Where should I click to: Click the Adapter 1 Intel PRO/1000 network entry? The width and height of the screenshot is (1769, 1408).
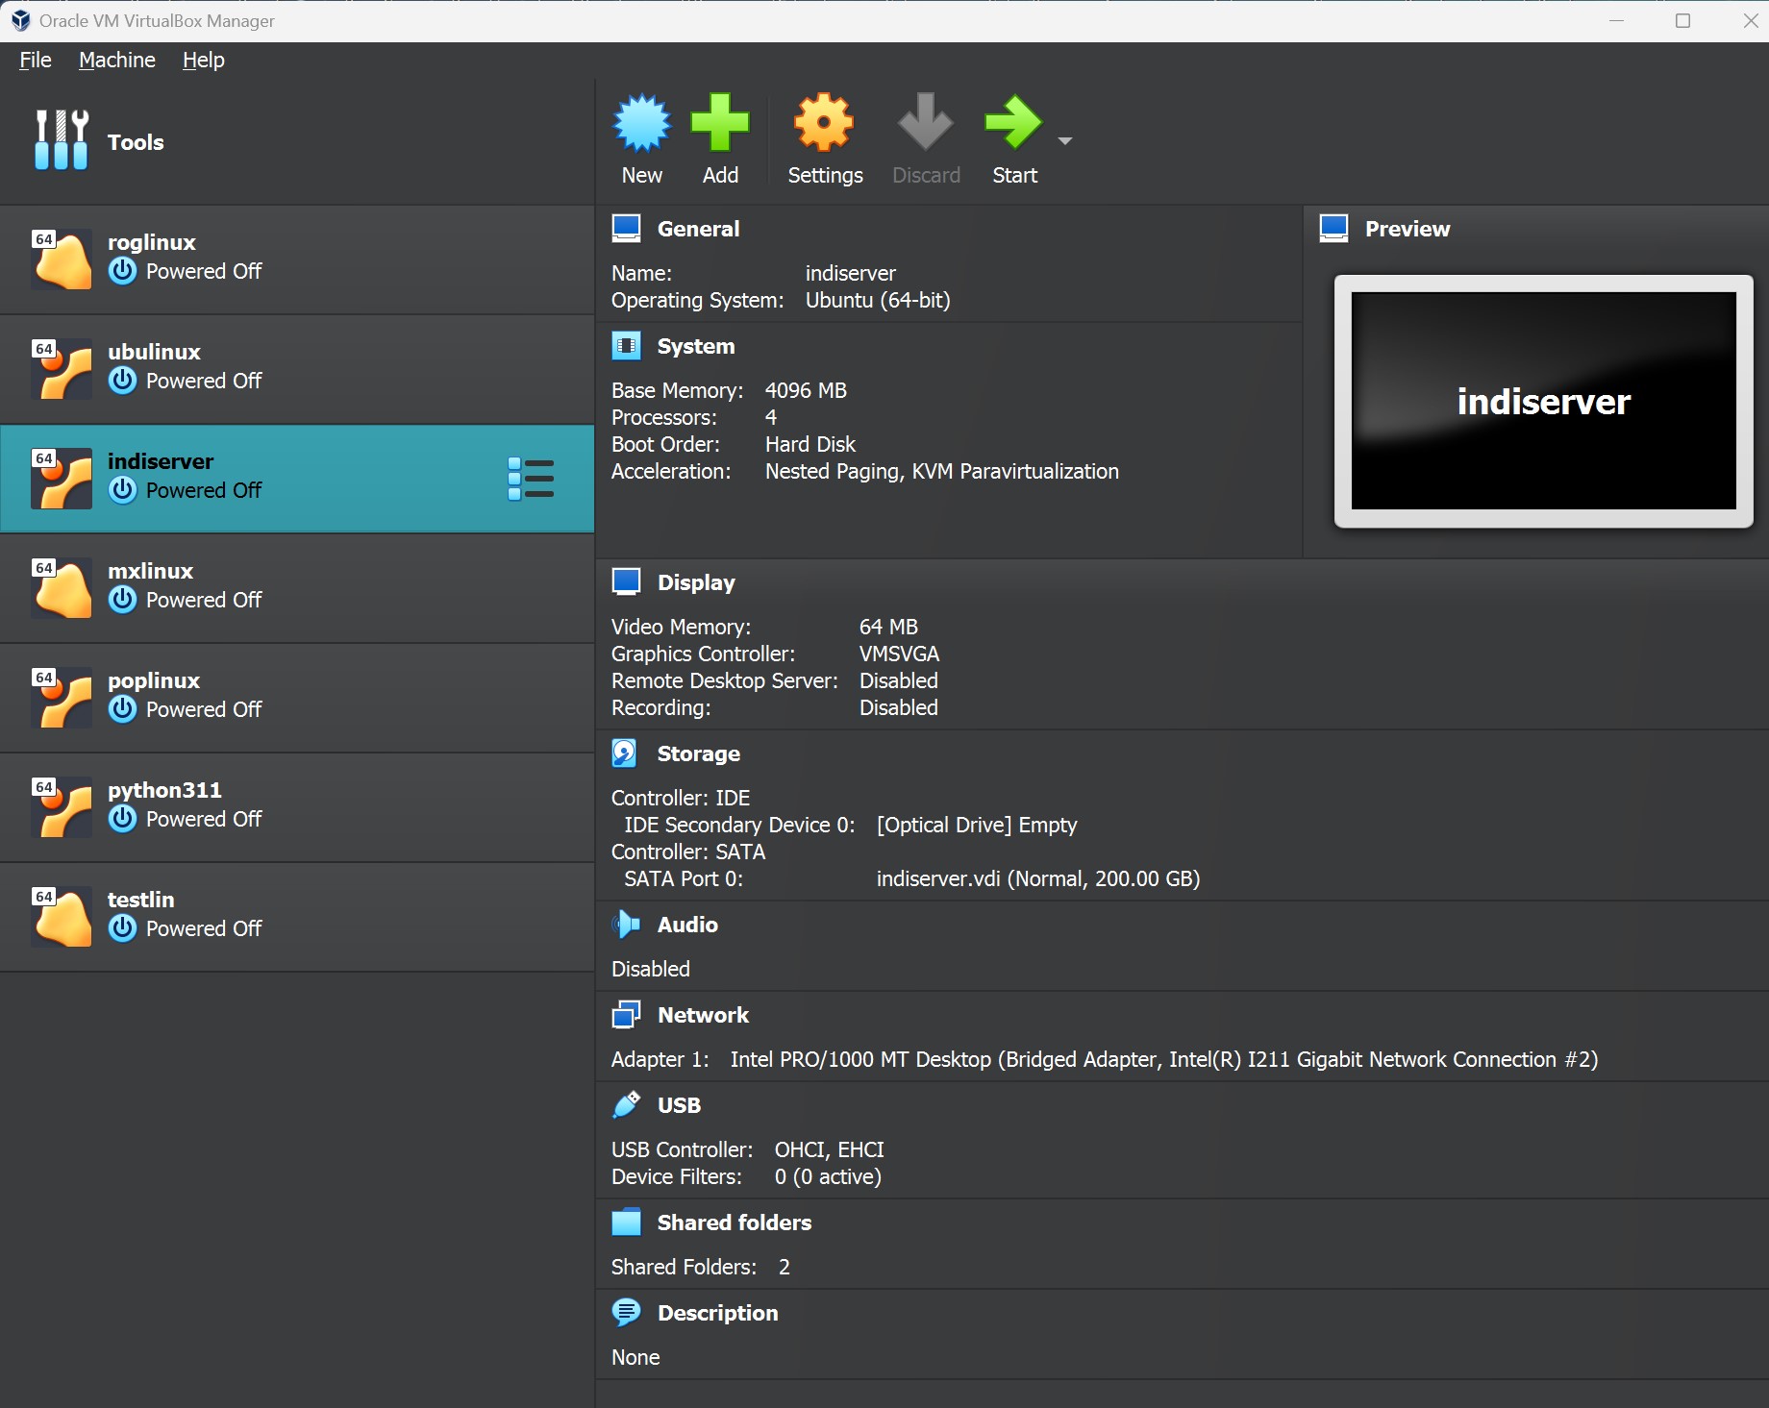(1105, 1059)
